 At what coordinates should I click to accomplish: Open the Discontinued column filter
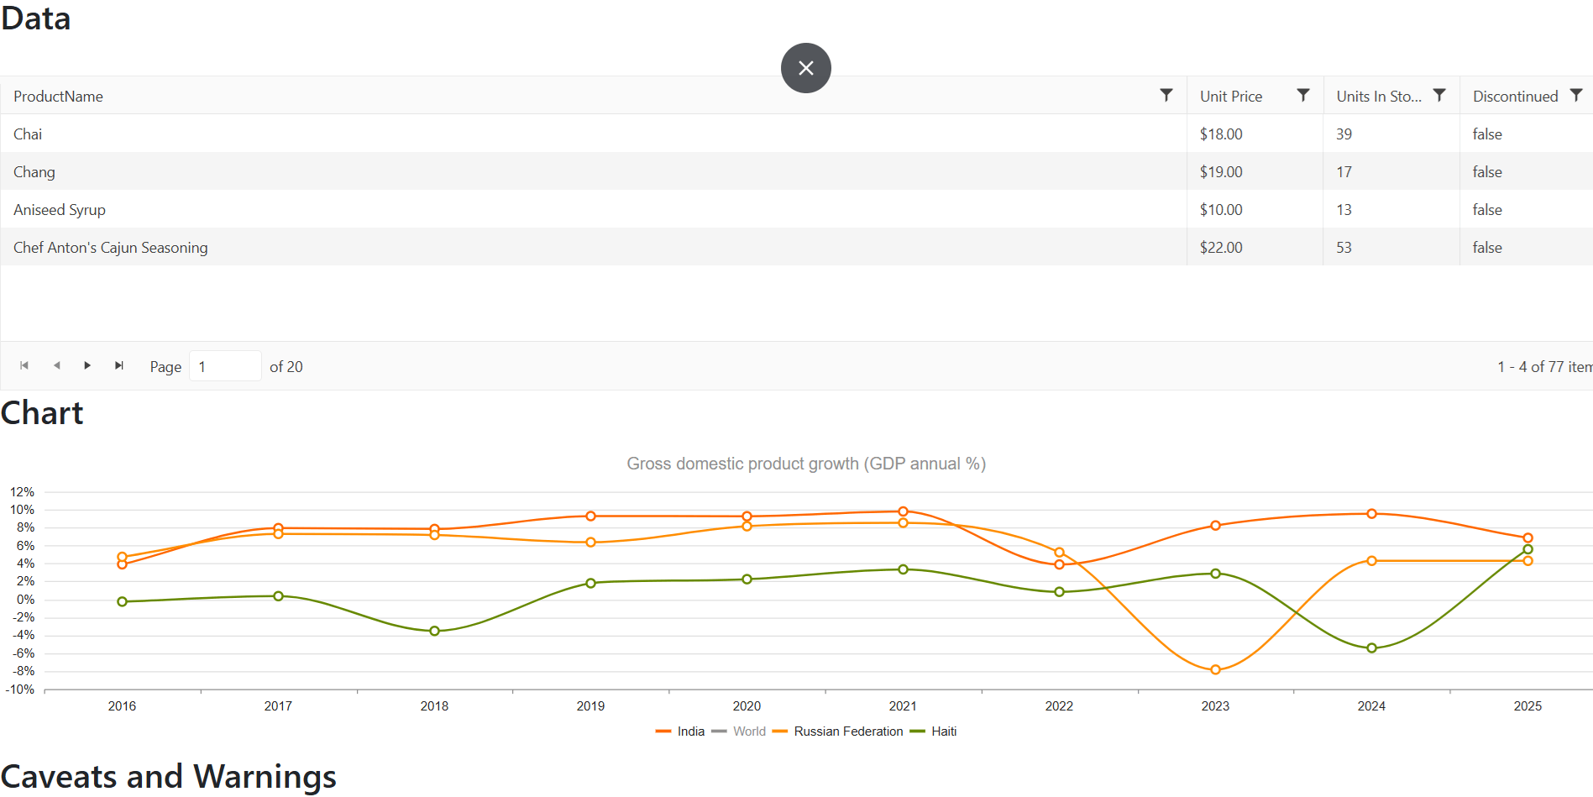(x=1575, y=96)
